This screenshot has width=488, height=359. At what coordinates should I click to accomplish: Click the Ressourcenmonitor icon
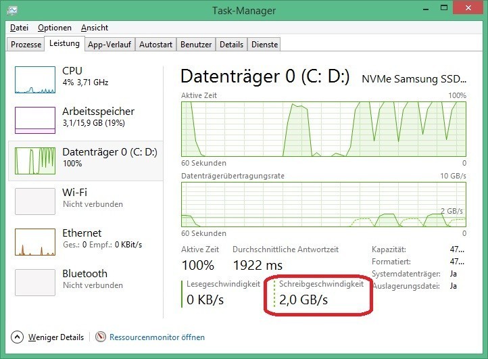tap(101, 337)
